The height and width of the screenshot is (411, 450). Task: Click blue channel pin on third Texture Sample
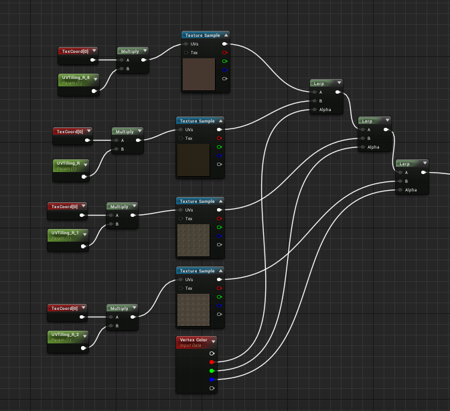(219, 236)
